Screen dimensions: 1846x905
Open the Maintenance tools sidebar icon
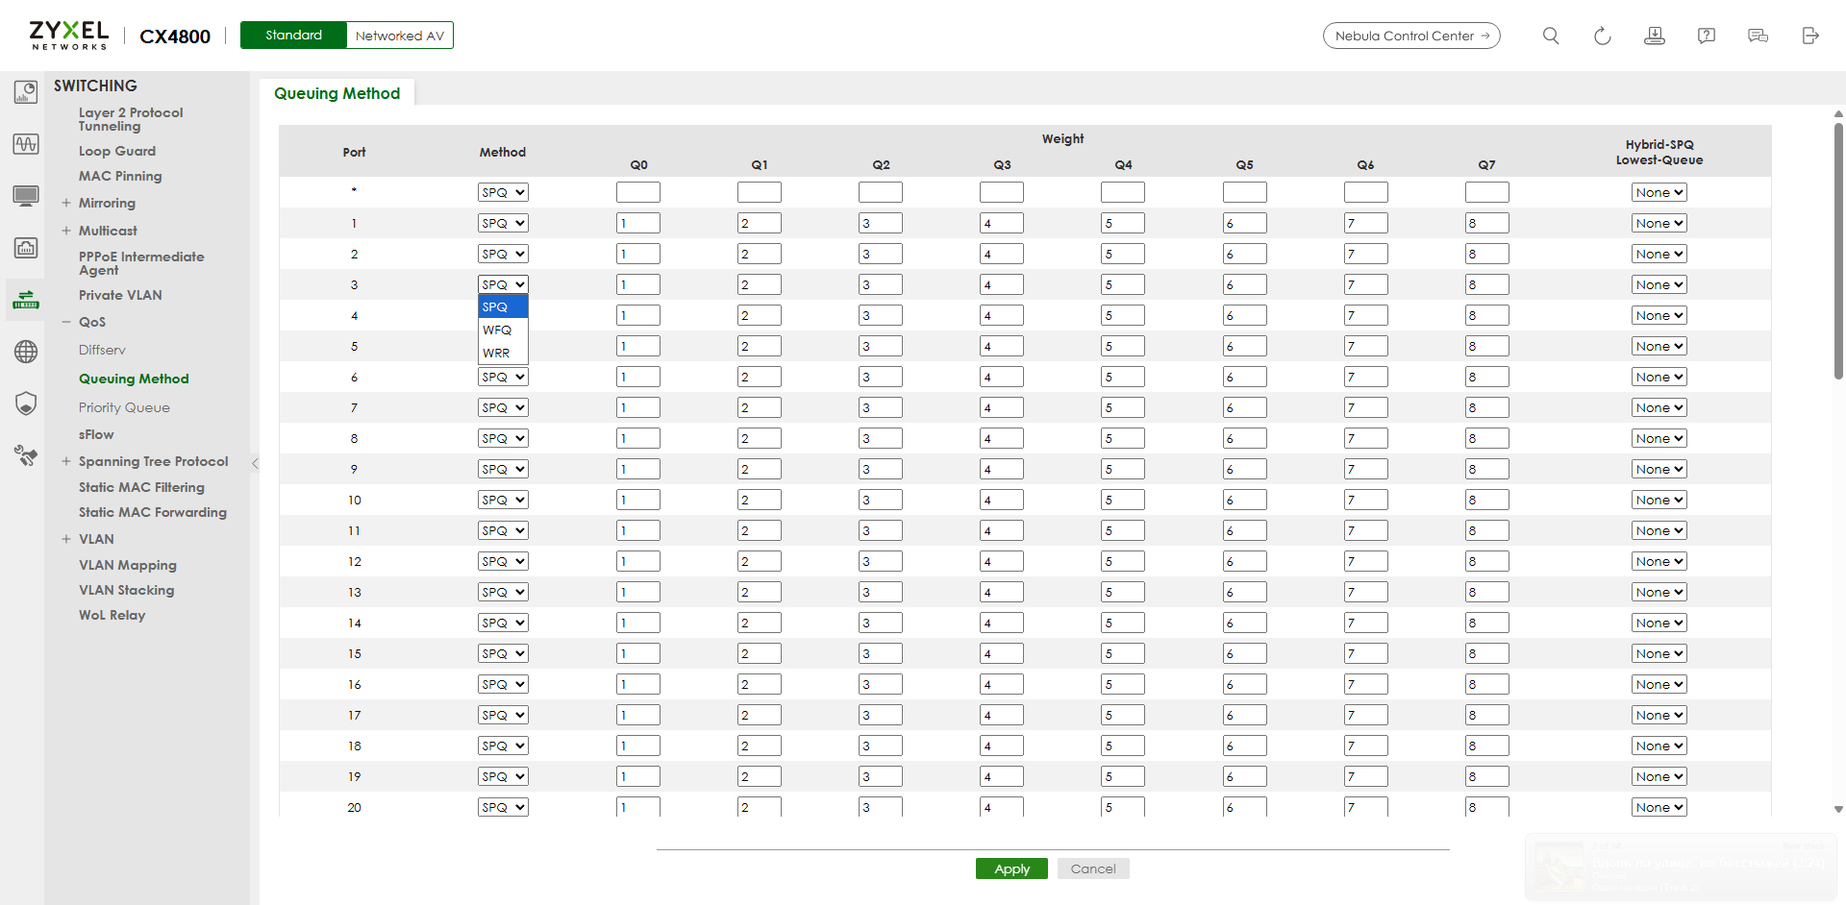click(x=26, y=455)
